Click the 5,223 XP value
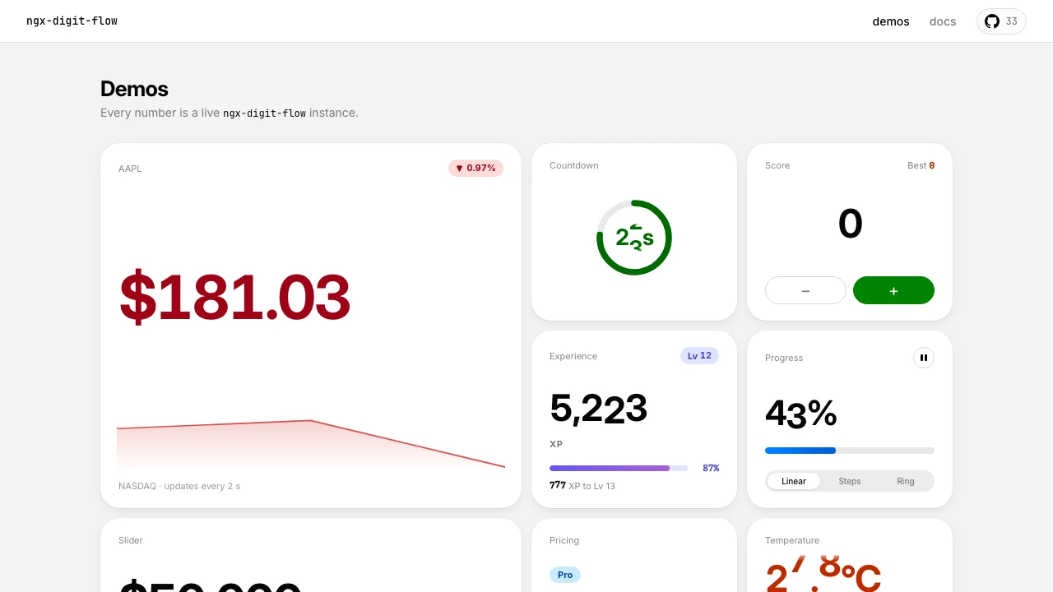 [x=599, y=409]
